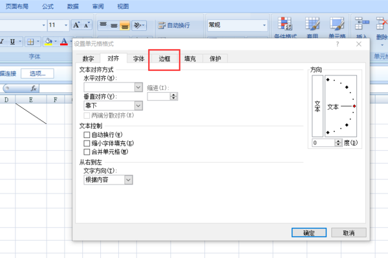Expand the fill color dropdown arrow
Image resolution: width=388 pixels, height=258 pixels.
(56, 41)
